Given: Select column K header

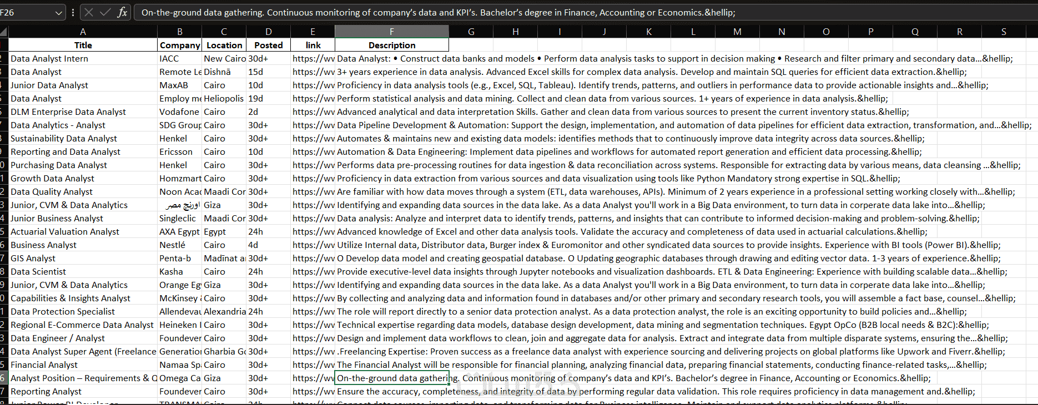Looking at the screenshot, I should 648,32.
